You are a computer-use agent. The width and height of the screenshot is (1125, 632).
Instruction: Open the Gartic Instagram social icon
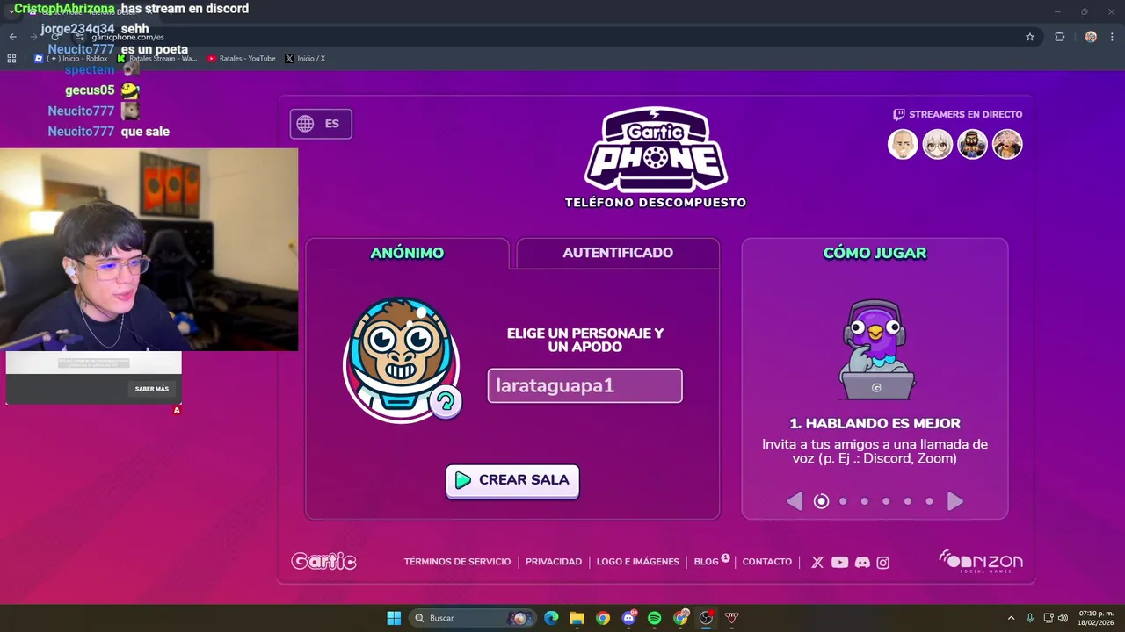pyautogui.click(x=883, y=563)
